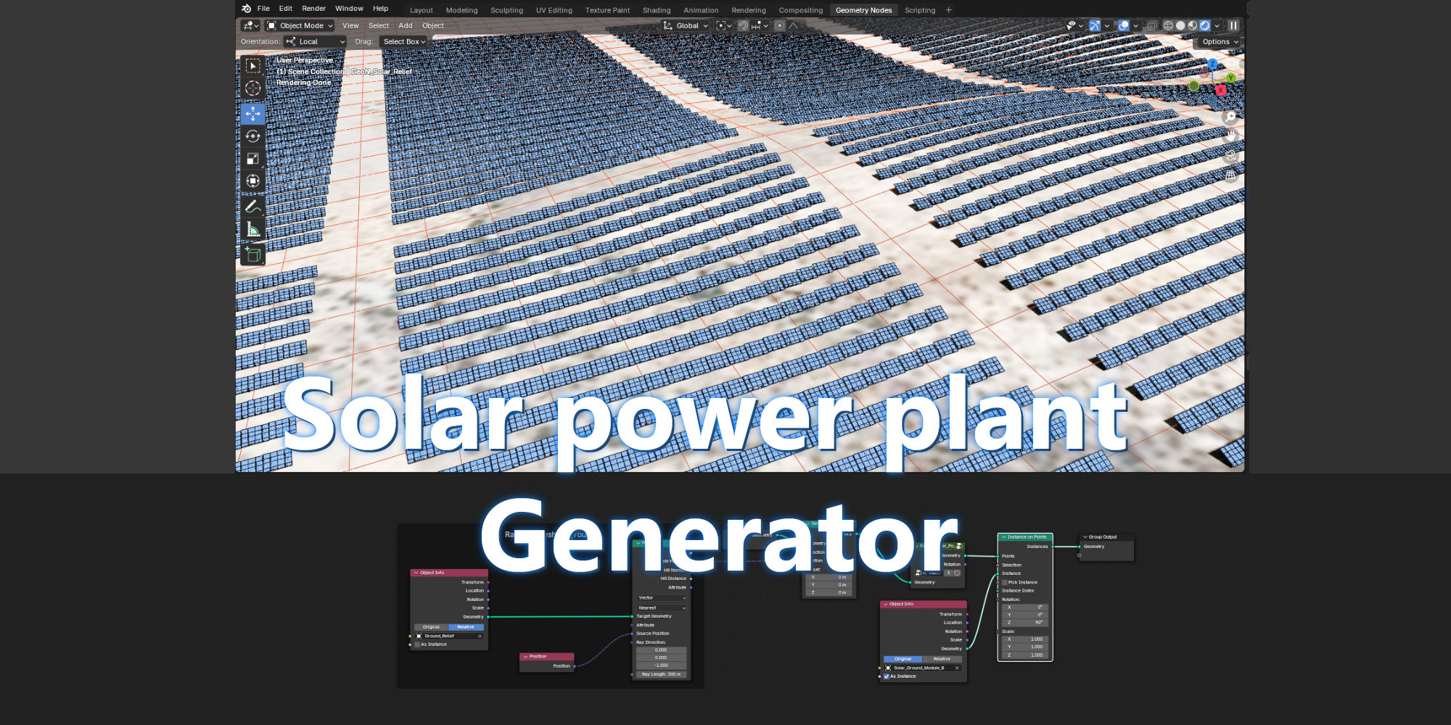This screenshot has width=1451, height=725.
Task: Switch to rendered viewport shading
Action: [1205, 25]
